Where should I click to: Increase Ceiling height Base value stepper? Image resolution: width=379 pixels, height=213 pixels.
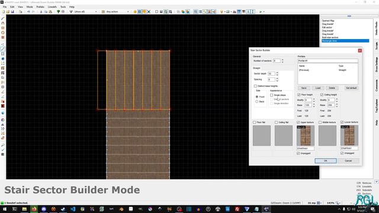pos(337,104)
